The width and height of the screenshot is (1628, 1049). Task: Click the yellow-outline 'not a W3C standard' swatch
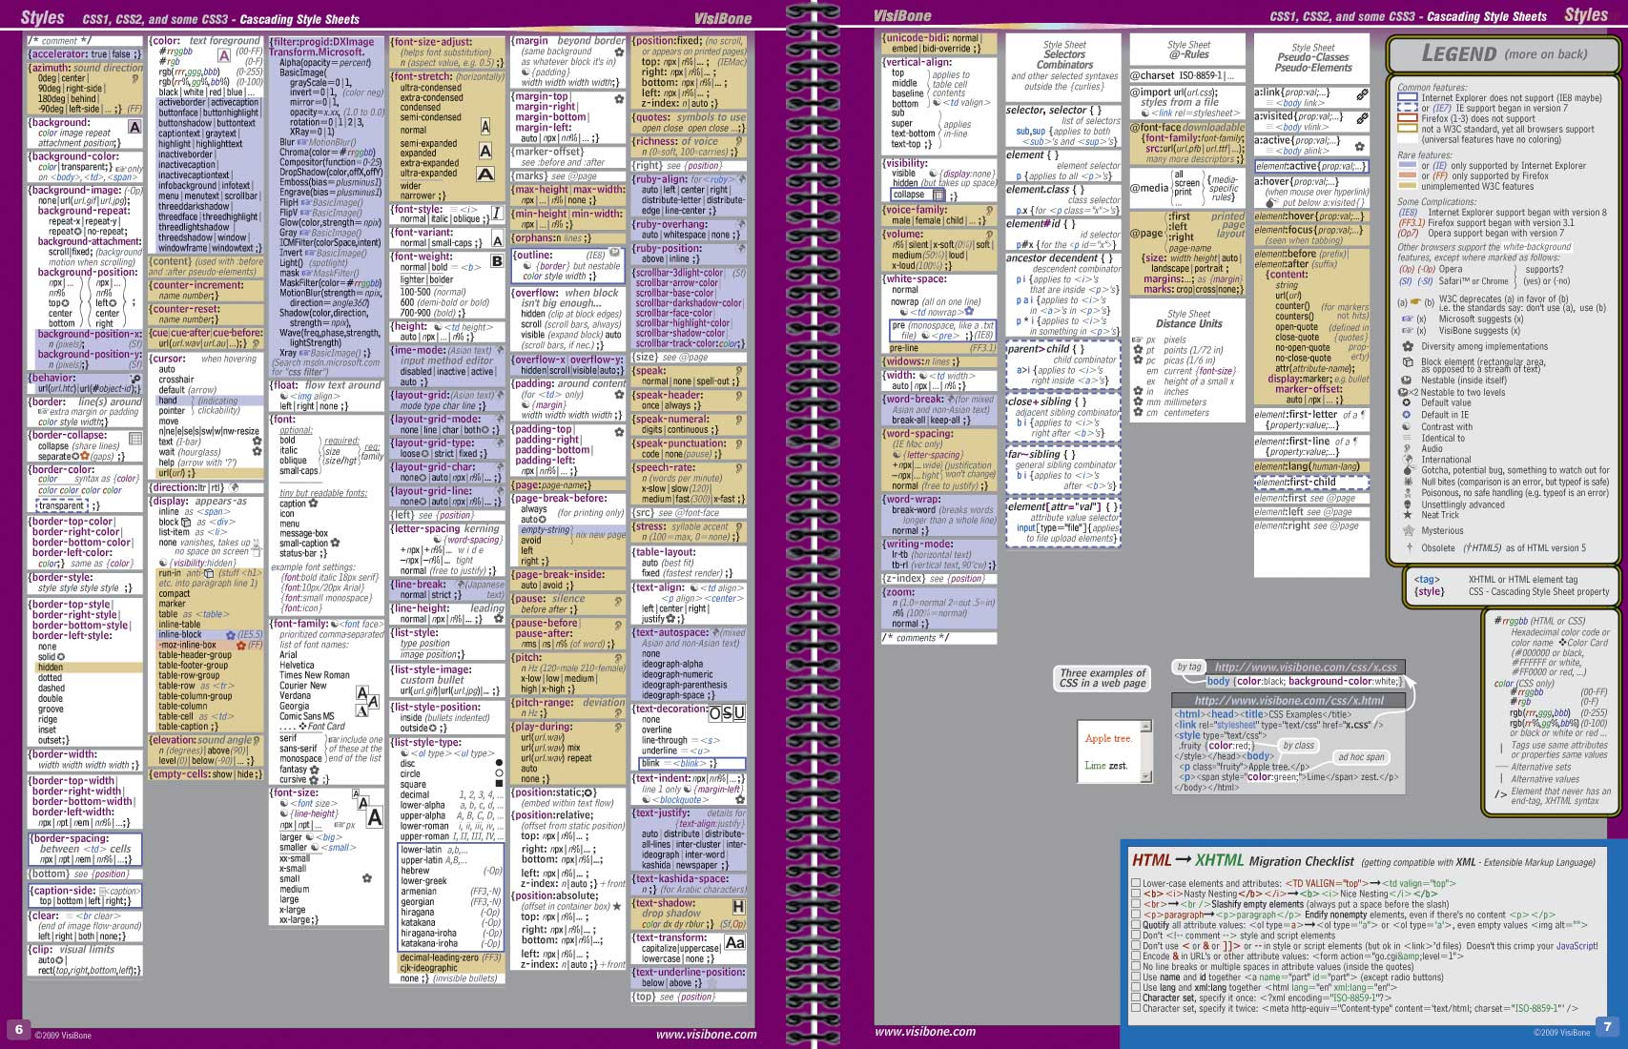coord(1408,130)
